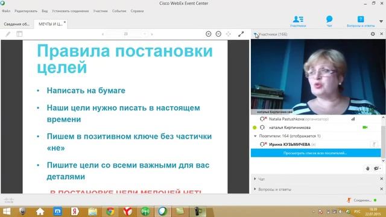Click signal bars icon beside Natalia Pastushkova
The image size is (386, 217).
tap(353, 119)
